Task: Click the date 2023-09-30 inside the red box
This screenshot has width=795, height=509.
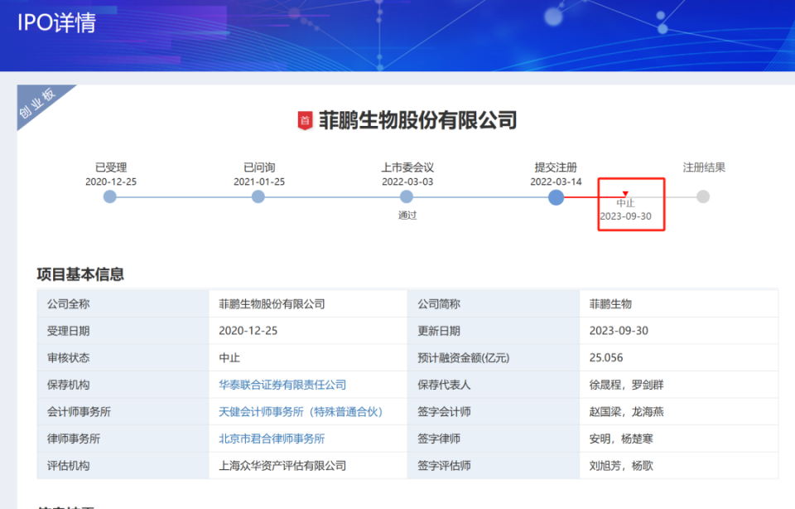Action: [625, 214]
